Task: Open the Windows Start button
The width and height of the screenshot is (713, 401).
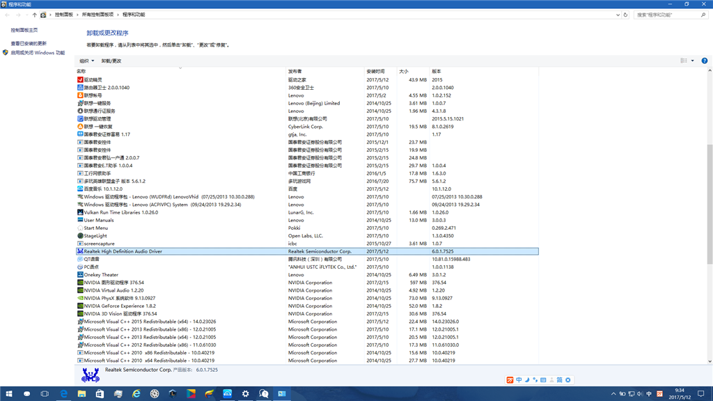Action: (8, 394)
